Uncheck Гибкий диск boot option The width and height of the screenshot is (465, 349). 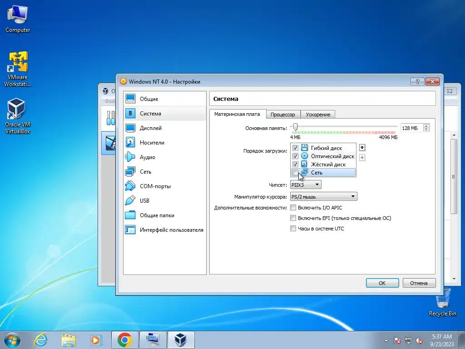tap(295, 148)
